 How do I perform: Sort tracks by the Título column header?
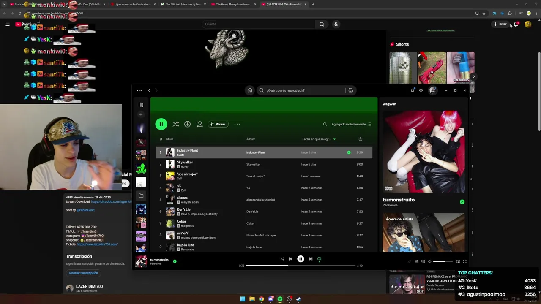(x=169, y=139)
